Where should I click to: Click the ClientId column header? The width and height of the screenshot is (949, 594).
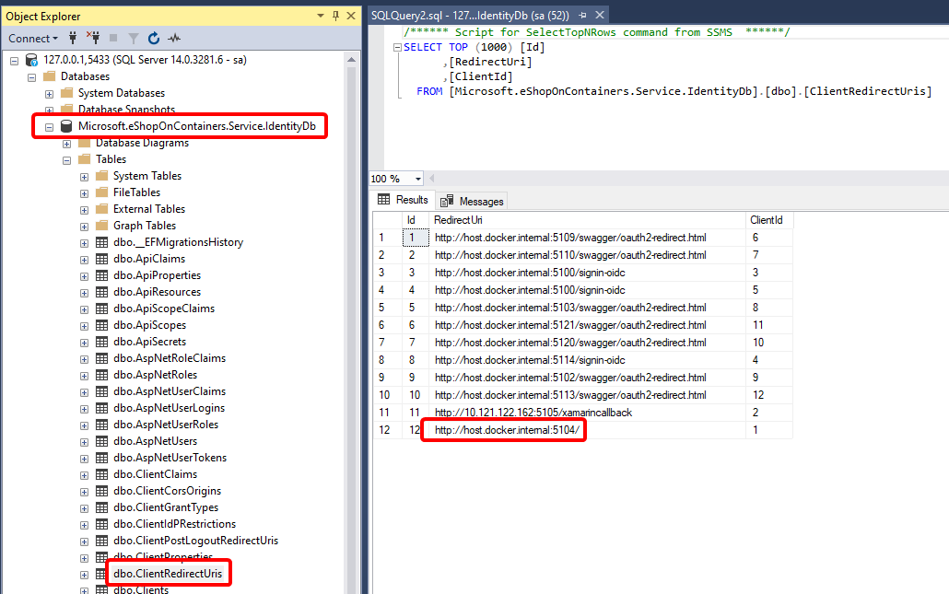point(769,220)
